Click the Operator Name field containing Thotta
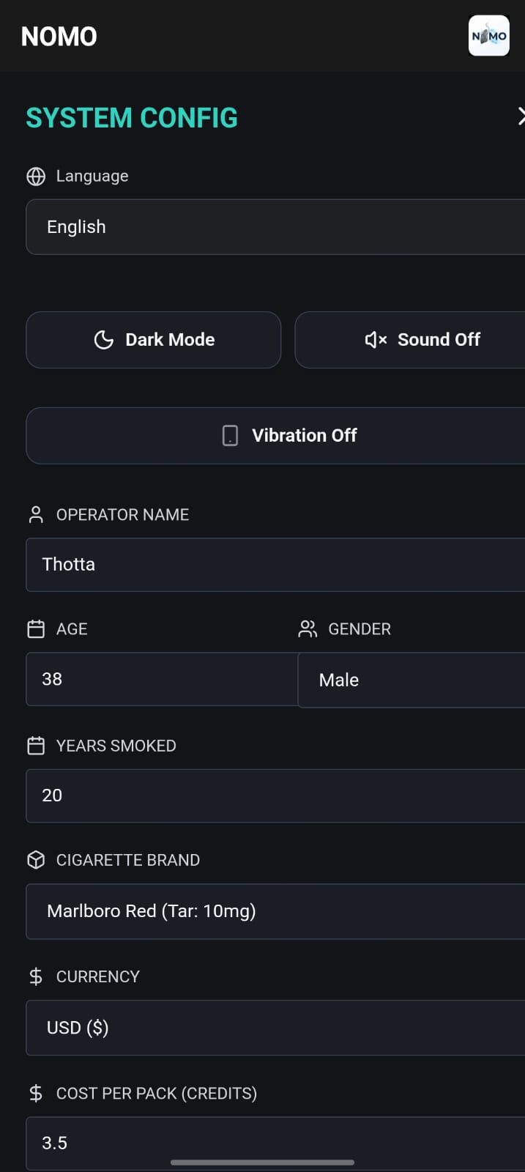The width and height of the screenshot is (525, 1172). [275, 565]
